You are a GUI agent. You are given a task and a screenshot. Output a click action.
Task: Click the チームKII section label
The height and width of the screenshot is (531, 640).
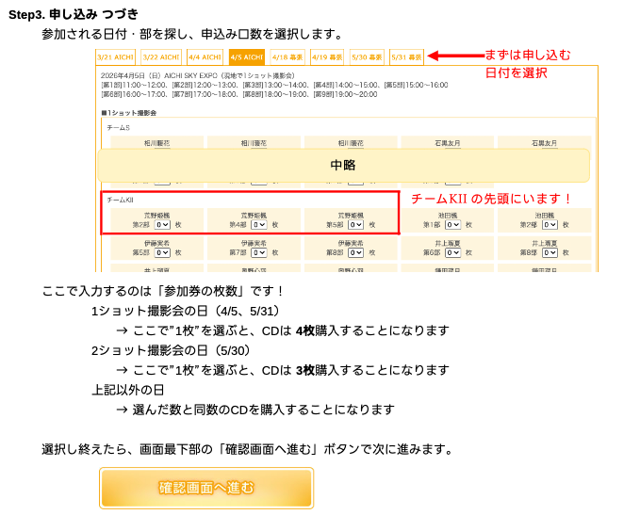(x=120, y=200)
